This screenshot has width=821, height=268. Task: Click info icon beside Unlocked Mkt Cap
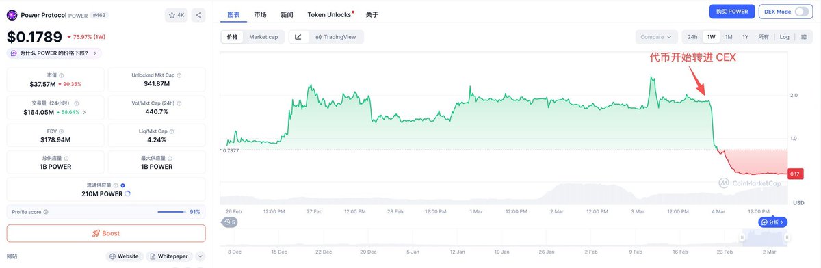179,75
